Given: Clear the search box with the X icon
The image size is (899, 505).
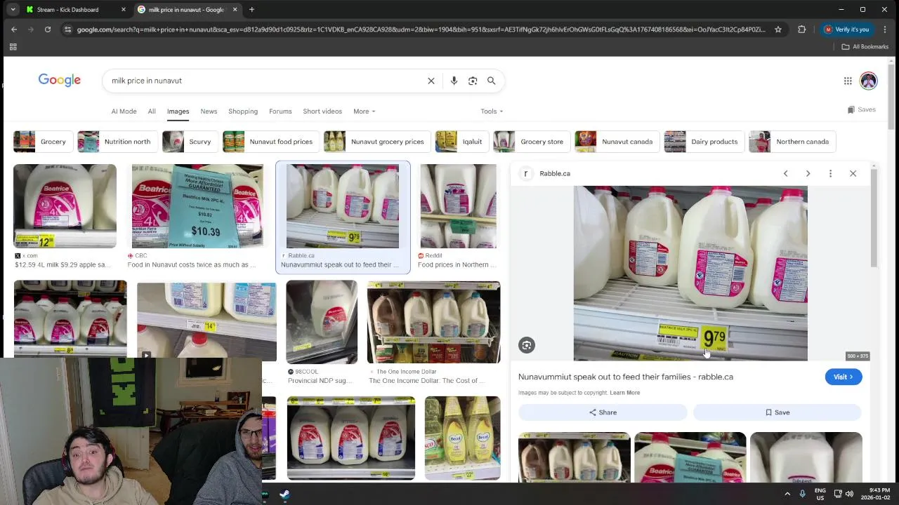Looking at the screenshot, I should pos(431,81).
